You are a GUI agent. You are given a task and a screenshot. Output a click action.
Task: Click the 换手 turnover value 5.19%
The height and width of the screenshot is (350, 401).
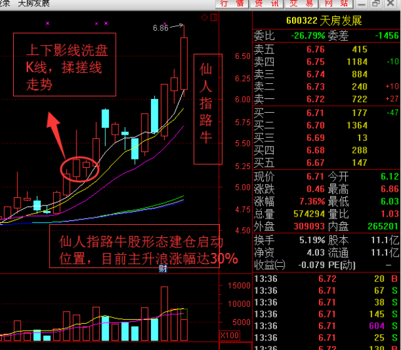tap(312, 240)
